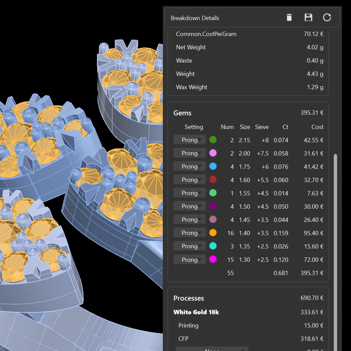The width and height of the screenshot is (351, 351).
Task: Click the Size column header
Action: click(x=245, y=127)
